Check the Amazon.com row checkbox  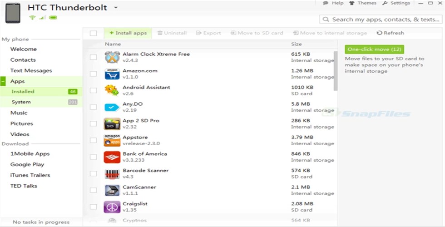pos(94,74)
